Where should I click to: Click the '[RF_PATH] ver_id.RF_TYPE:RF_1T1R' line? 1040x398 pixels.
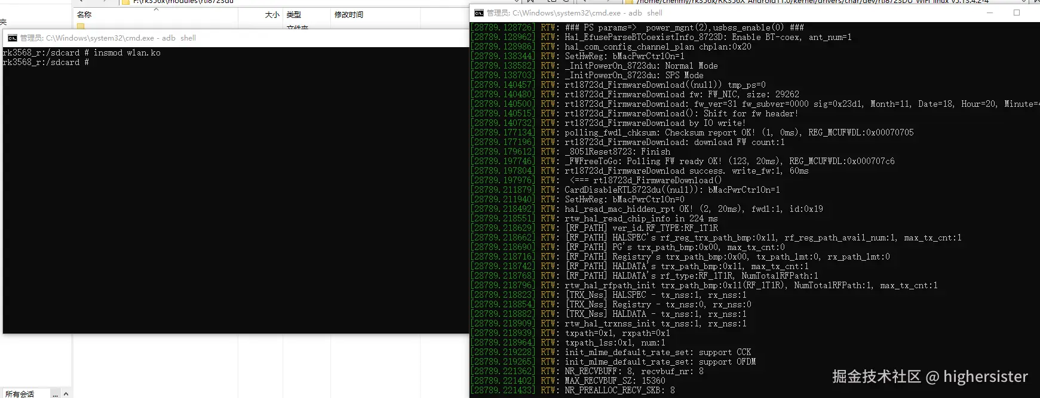(594, 228)
